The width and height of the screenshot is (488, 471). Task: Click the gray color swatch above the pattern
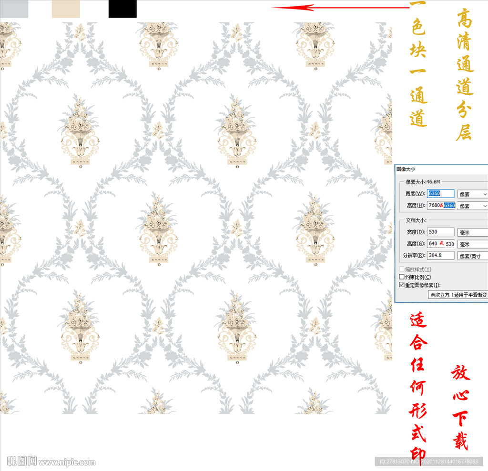pos(14,9)
